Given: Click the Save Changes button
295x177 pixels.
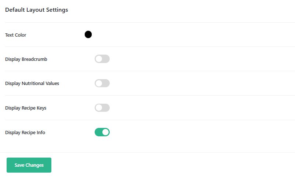Looking at the screenshot, I should pyautogui.click(x=29, y=165).
